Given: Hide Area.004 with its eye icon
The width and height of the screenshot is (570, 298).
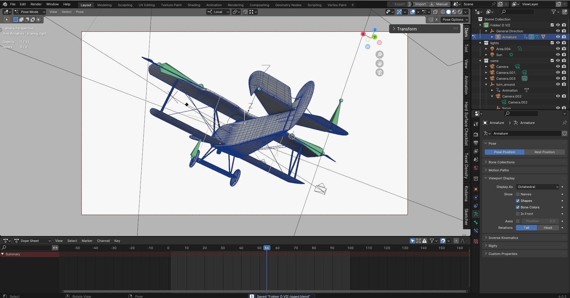Looking at the screenshot, I should click(558, 49).
